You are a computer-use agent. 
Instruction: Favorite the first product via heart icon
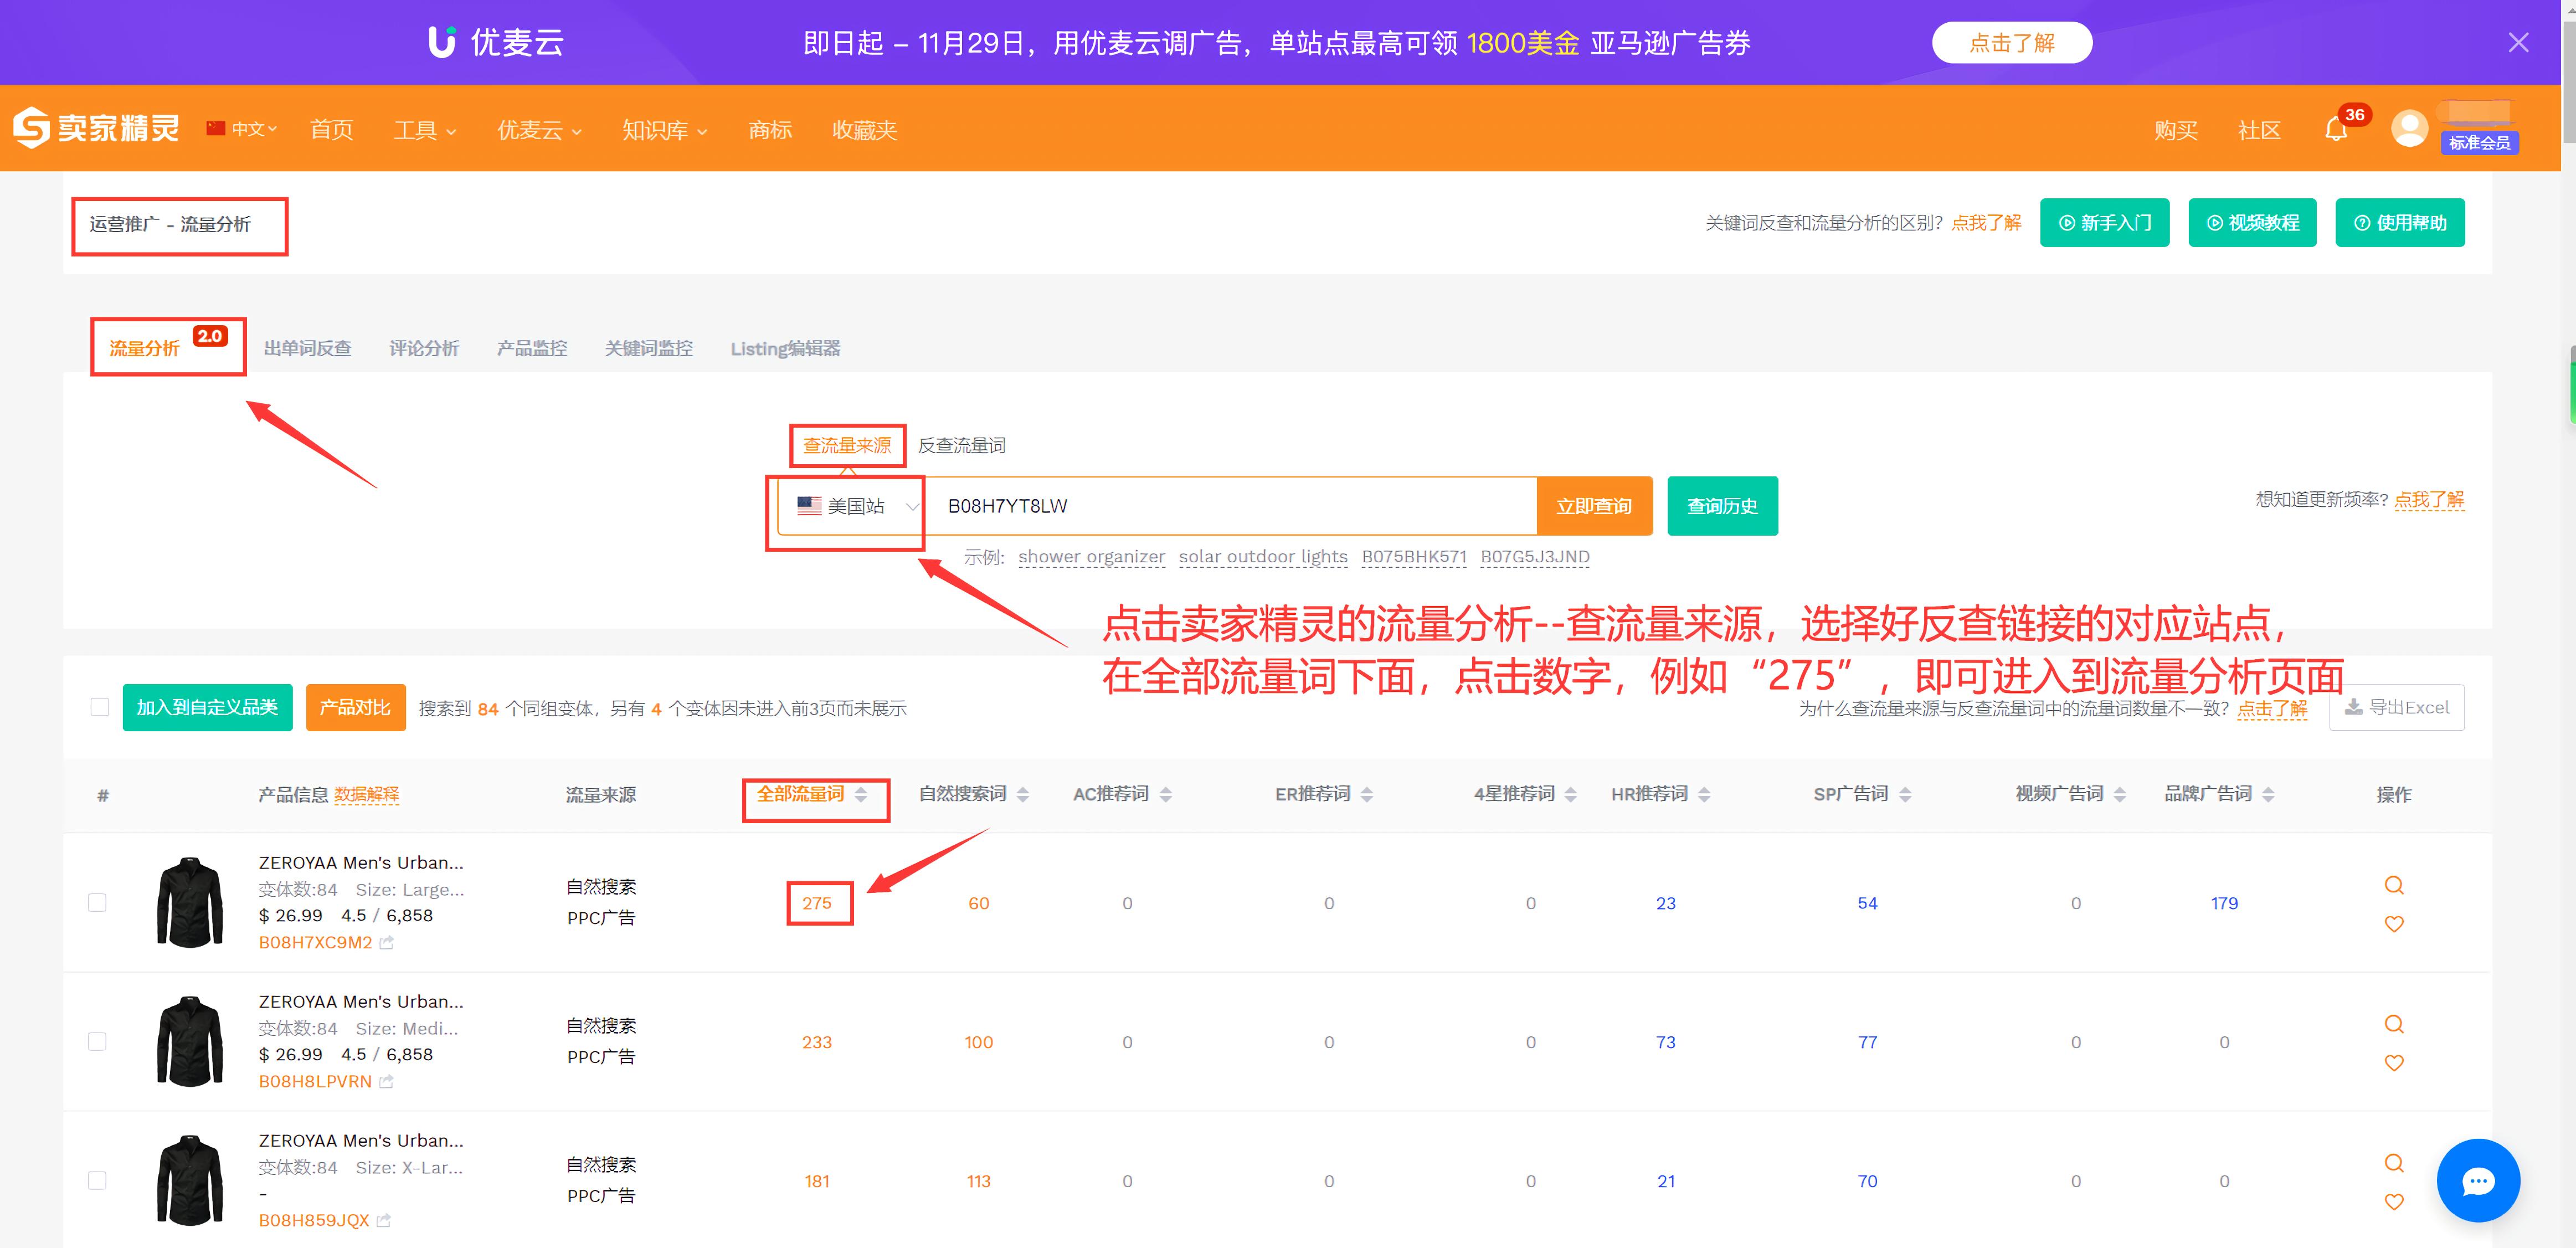pyautogui.click(x=2394, y=923)
